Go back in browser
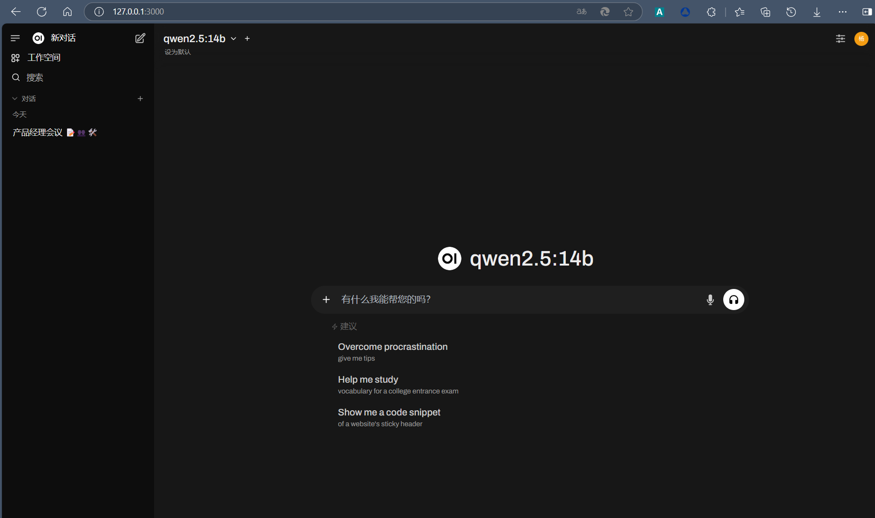875x518 pixels. (x=16, y=12)
